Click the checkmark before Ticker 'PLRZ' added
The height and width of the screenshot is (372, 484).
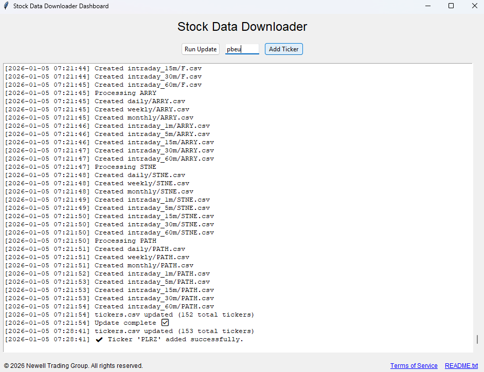tap(99, 340)
